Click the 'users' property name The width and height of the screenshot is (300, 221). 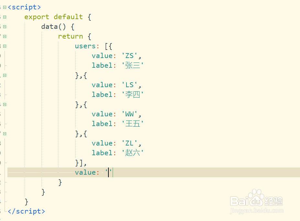click(85, 46)
